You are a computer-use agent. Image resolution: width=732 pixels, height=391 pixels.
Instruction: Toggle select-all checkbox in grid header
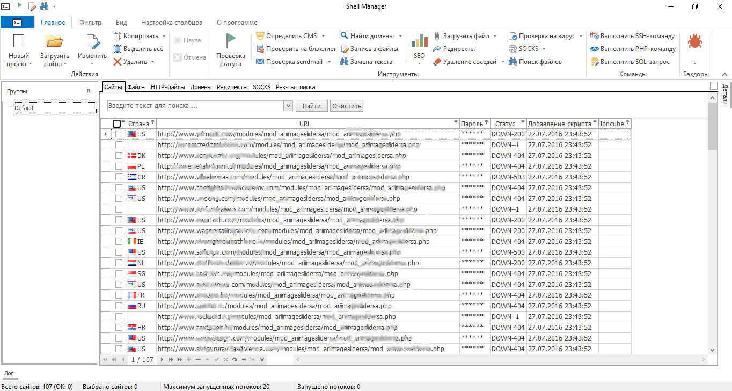pos(117,124)
